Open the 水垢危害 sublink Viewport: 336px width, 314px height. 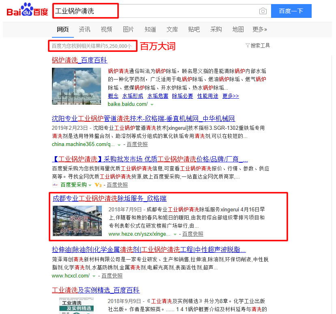[x=158, y=96]
